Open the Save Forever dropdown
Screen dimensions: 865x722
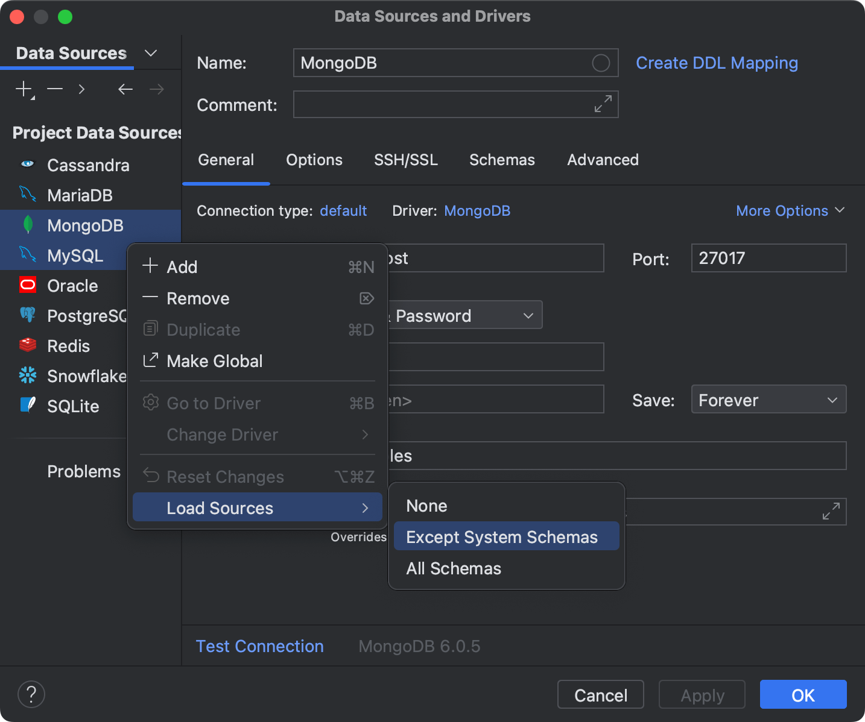click(x=768, y=400)
